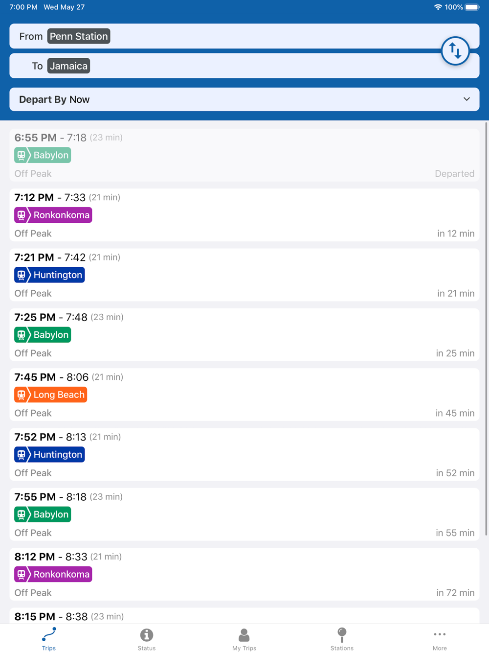
Task: Open the Stations tab
Action: tap(342, 639)
